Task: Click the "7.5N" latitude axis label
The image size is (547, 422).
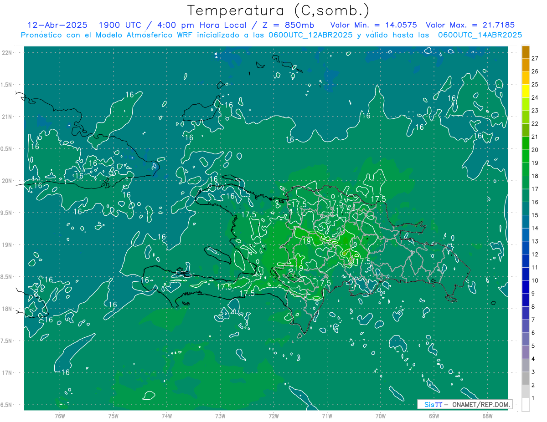Action: 7,341
